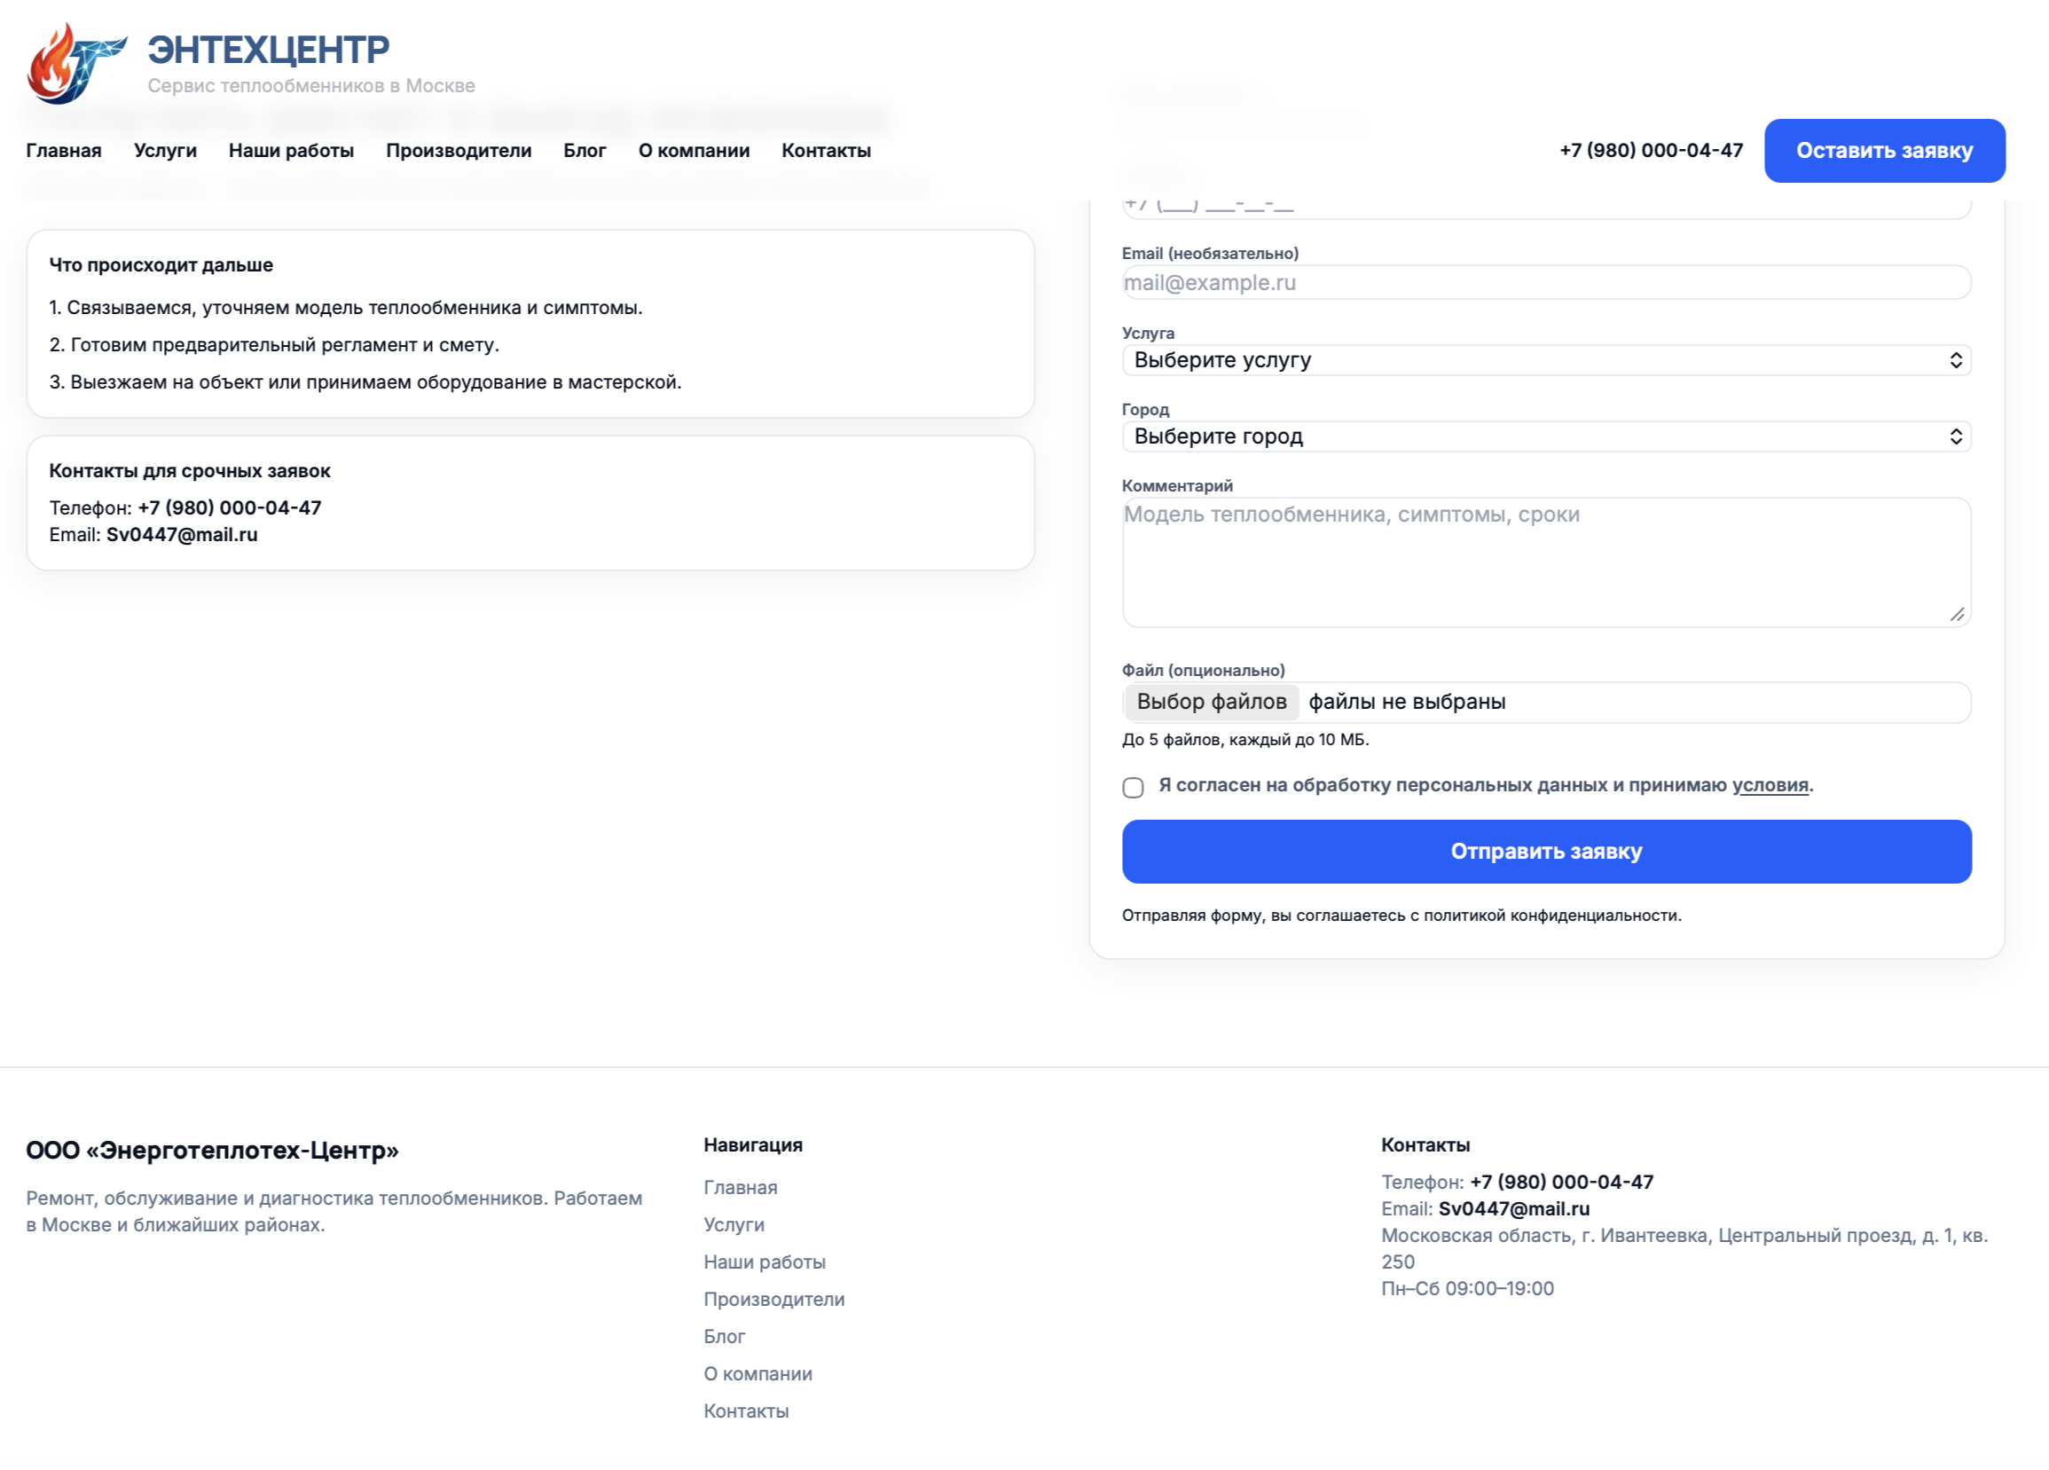The width and height of the screenshot is (2049, 1470).
Task: Open Услуги in the top menu
Action: point(165,151)
